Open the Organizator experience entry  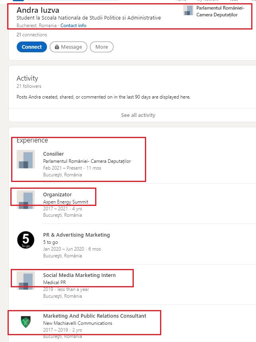tap(57, 194)
